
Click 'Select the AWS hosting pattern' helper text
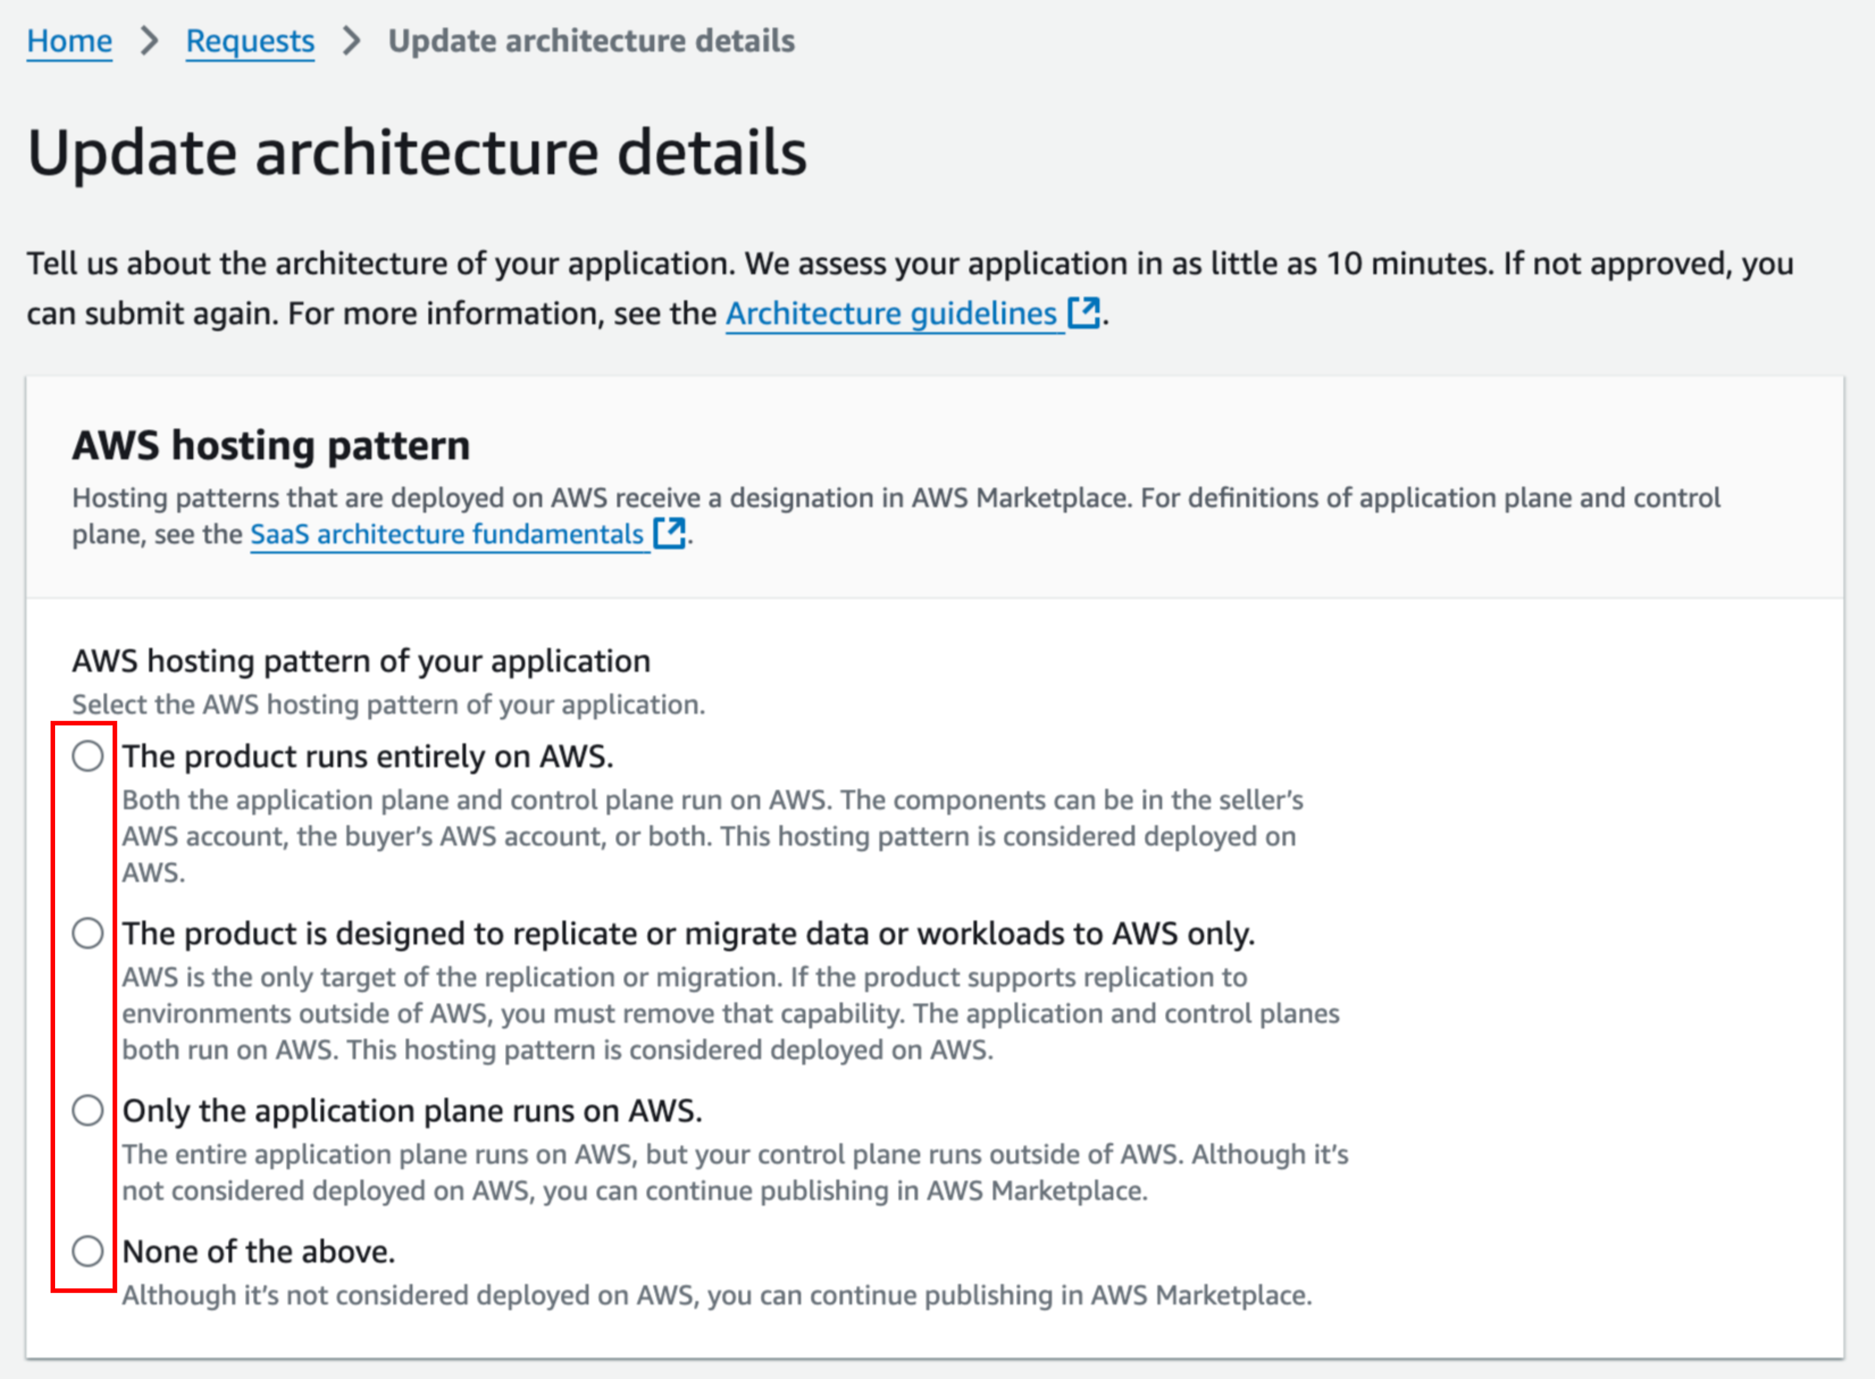pos(389,705)
